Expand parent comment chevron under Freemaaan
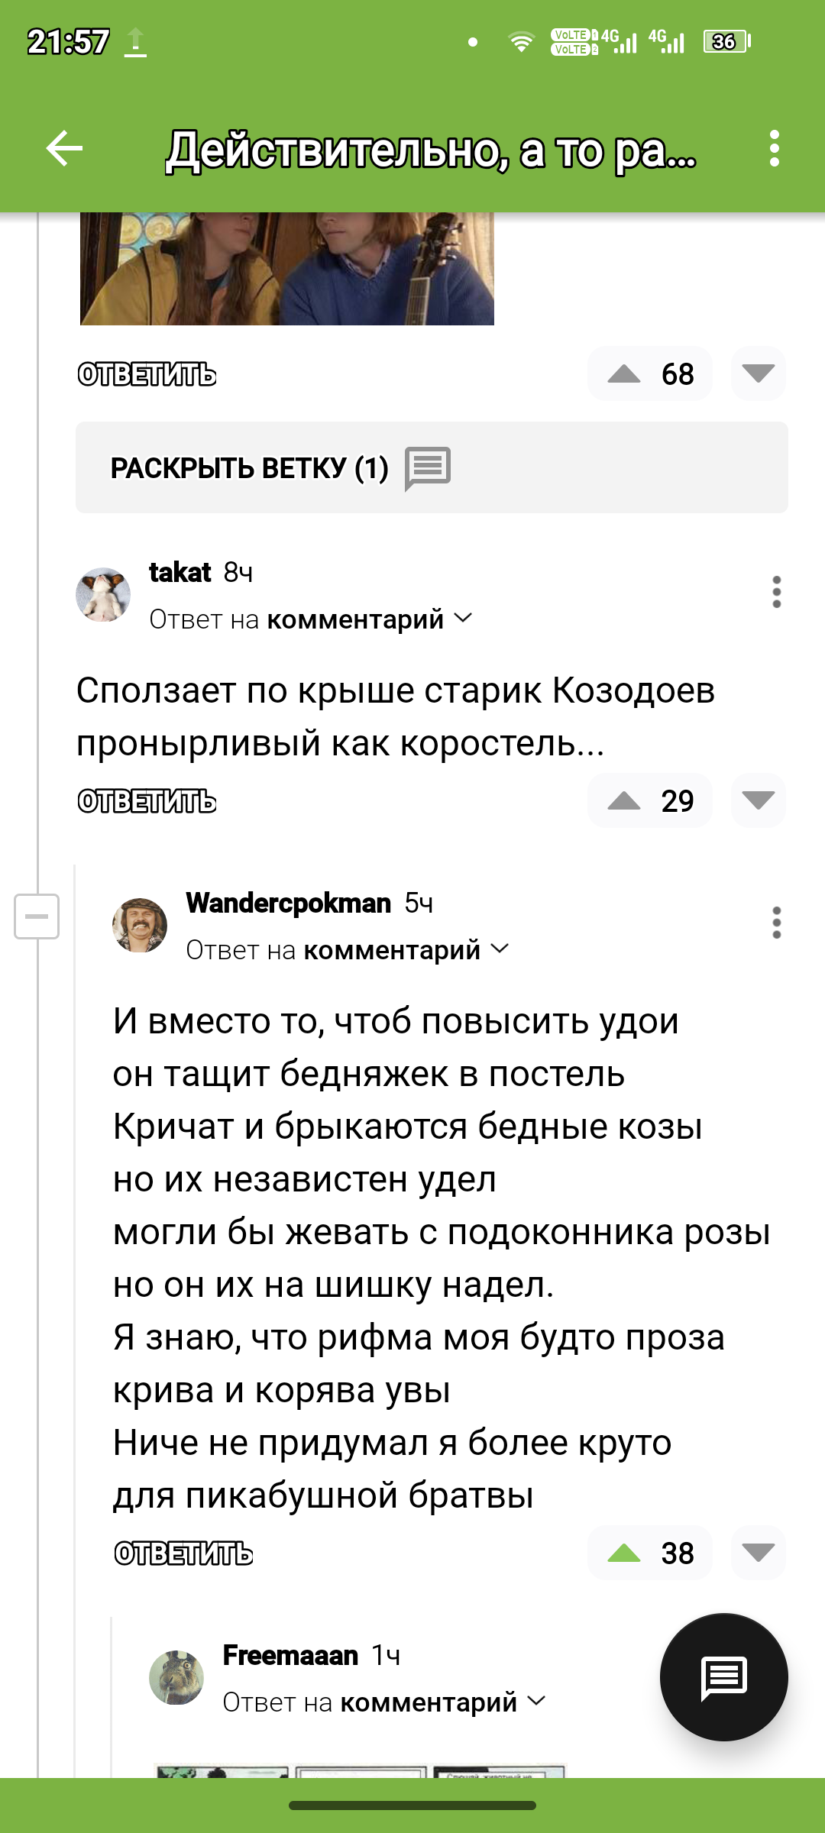Screen dimensions: 825x1833 (x=536, y=1701)
